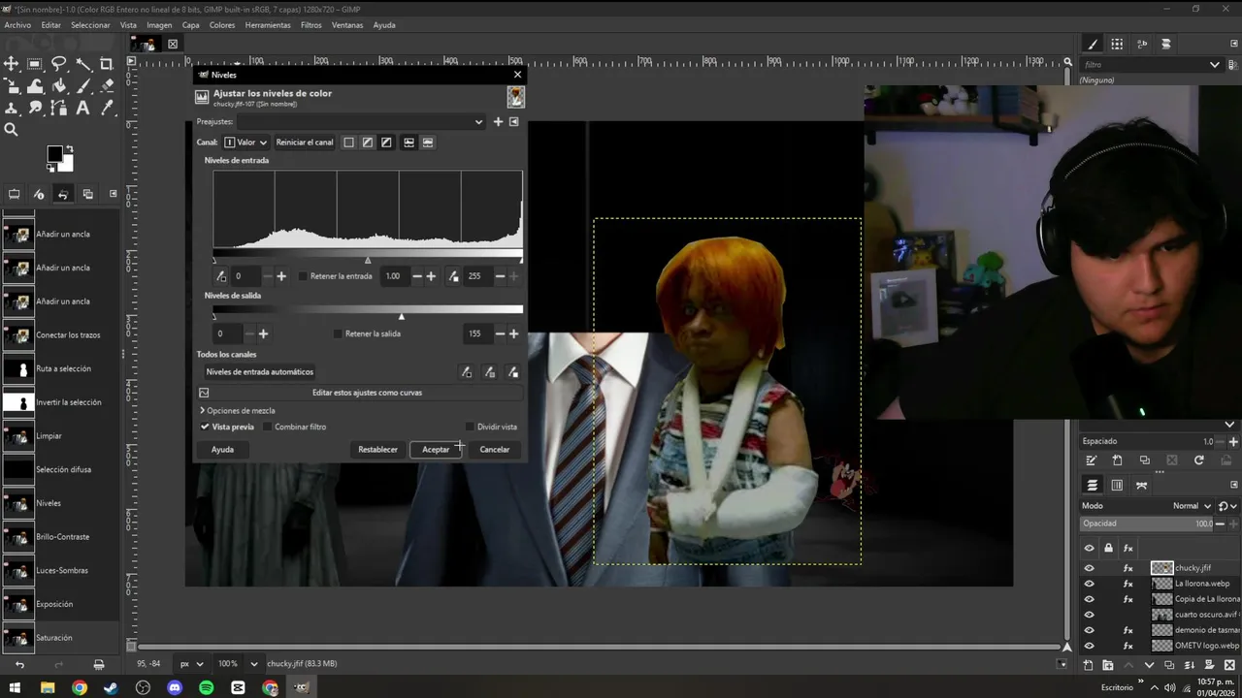Select the Eraser tool
Viewport: 1242px width, 698px height.
point(107,86)
